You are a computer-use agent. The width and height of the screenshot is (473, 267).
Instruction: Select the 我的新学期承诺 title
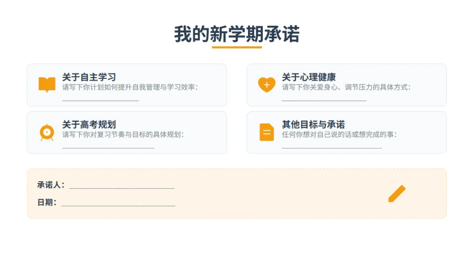point(237,34)
